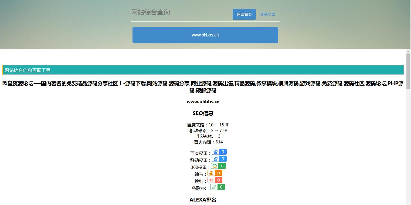Open the 网站综合信息查询工具 link

point(28,70)
